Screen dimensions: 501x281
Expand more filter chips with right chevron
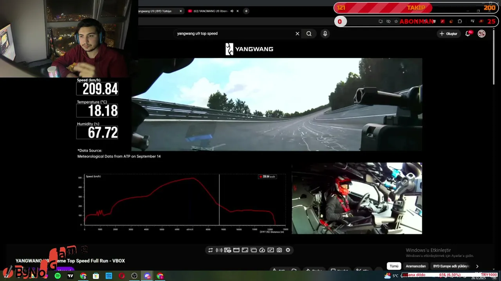coord(477,266)
